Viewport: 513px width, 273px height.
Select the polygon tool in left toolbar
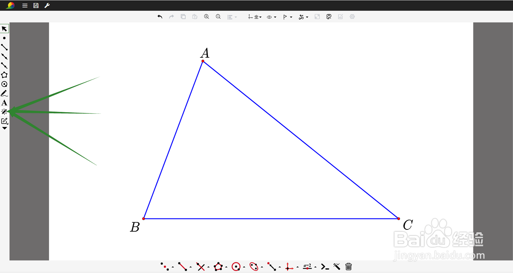pos(5,75)
